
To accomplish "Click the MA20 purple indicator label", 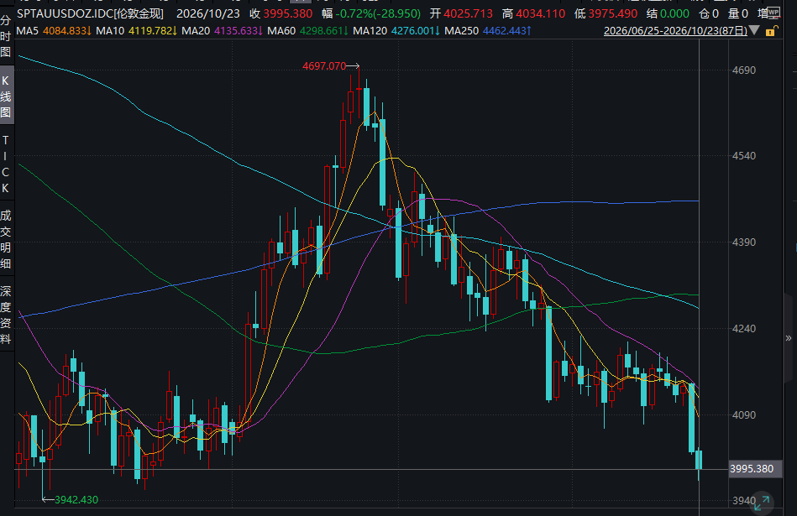I will [196, 31].
